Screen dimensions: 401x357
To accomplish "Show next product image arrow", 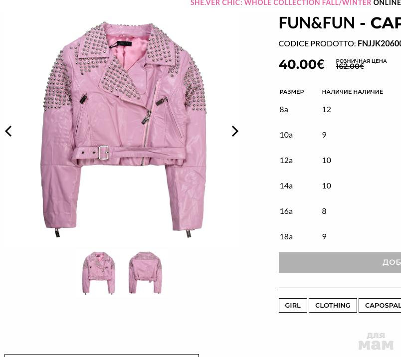I will (x=235, y=131).
